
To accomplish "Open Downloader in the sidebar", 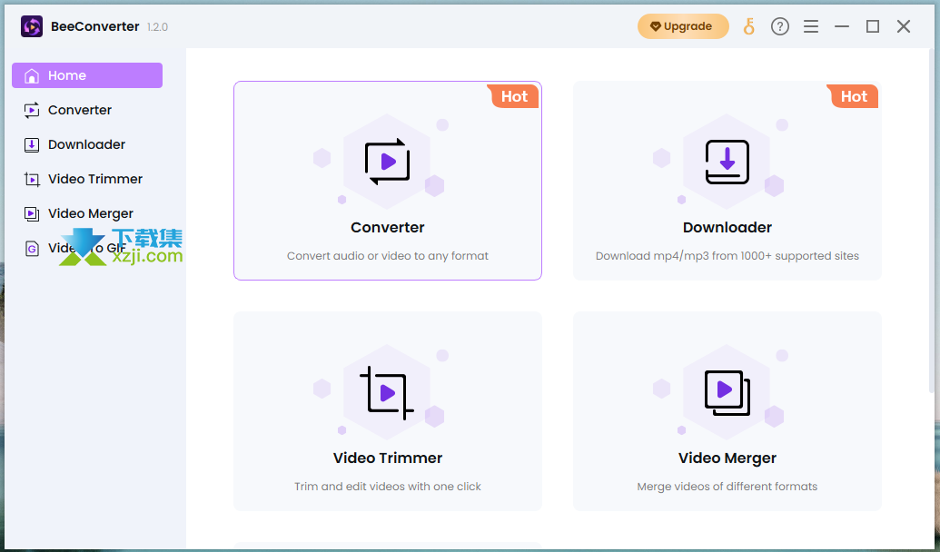I will 87,144.
